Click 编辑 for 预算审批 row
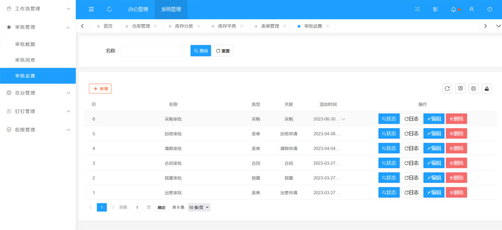Image resolution: width=502 pixels, height=230 pixels. pos(434,178)
